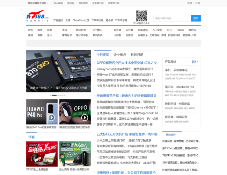Open 苹果客户端 link

[113, 3]
